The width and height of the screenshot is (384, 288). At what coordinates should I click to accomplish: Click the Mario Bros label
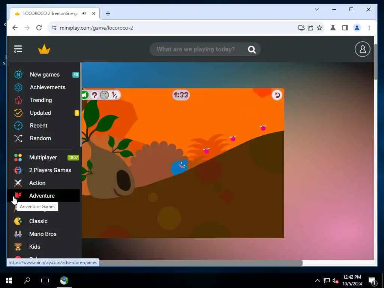coord(43,234)
